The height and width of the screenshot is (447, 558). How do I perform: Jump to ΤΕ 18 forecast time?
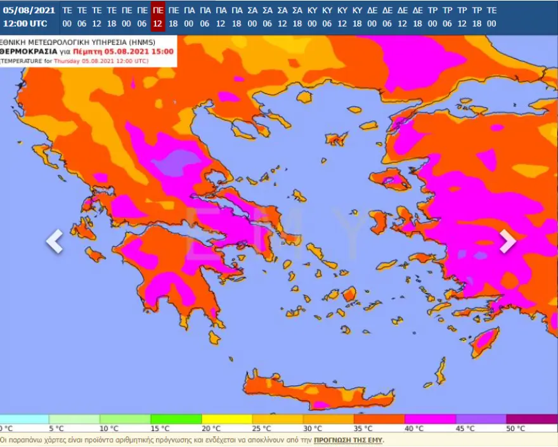(x=112, y=17)
